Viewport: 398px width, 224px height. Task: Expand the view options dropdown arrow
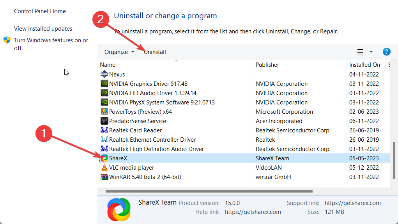tap(371, 52)
